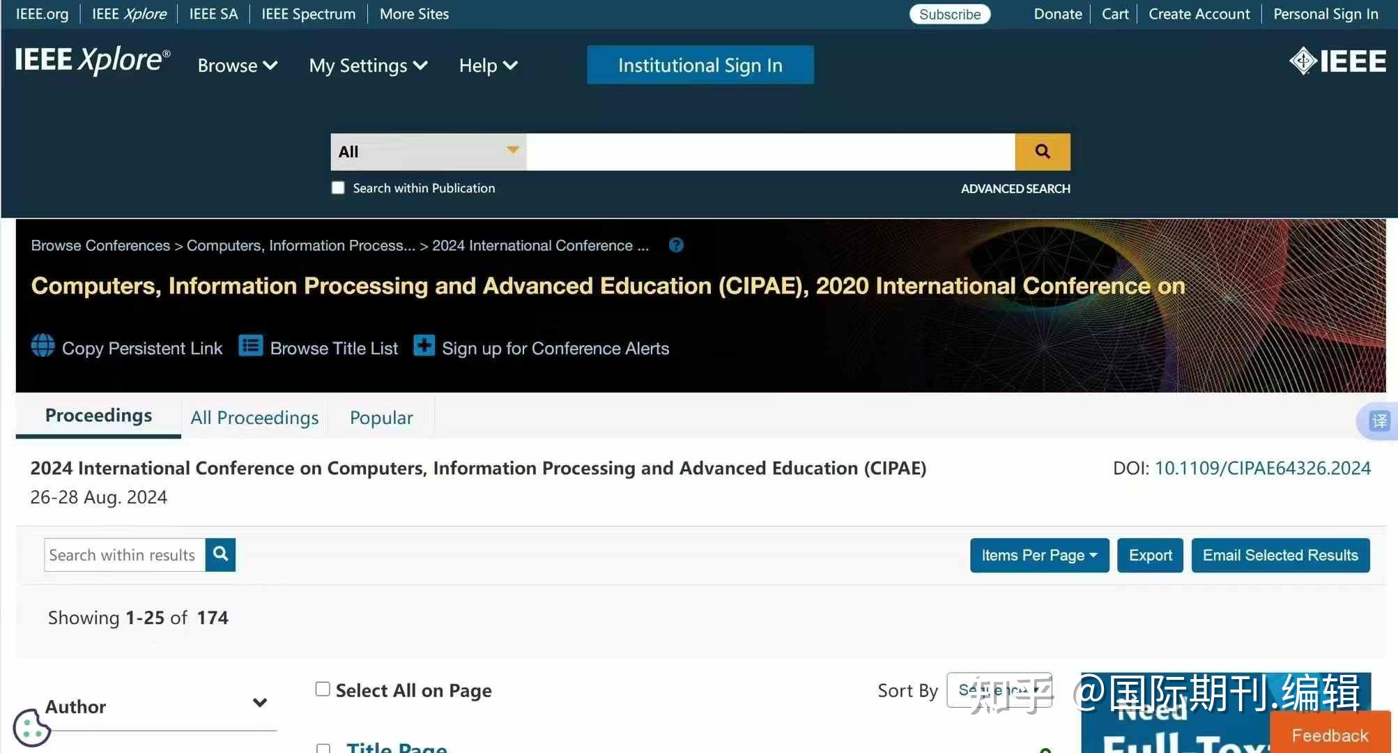The image size is (1398, 753).
Task: Click the help question mark beside the breadcrumb
Action: [675, 245]
